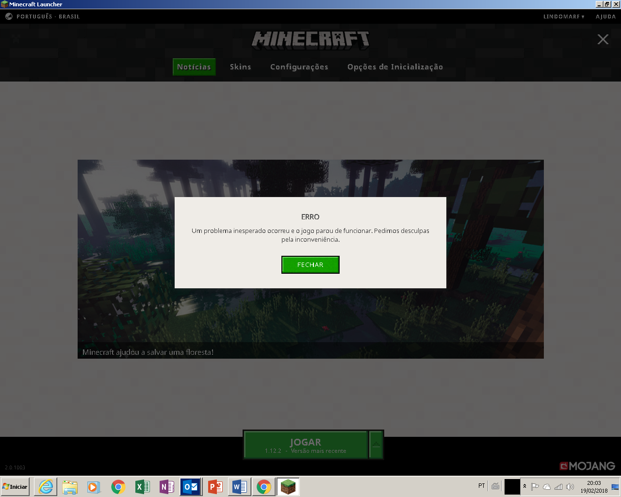Screen dimensions: 621x497
Task: Switch to Outlook in the taskbar
Action: (191, 487)
